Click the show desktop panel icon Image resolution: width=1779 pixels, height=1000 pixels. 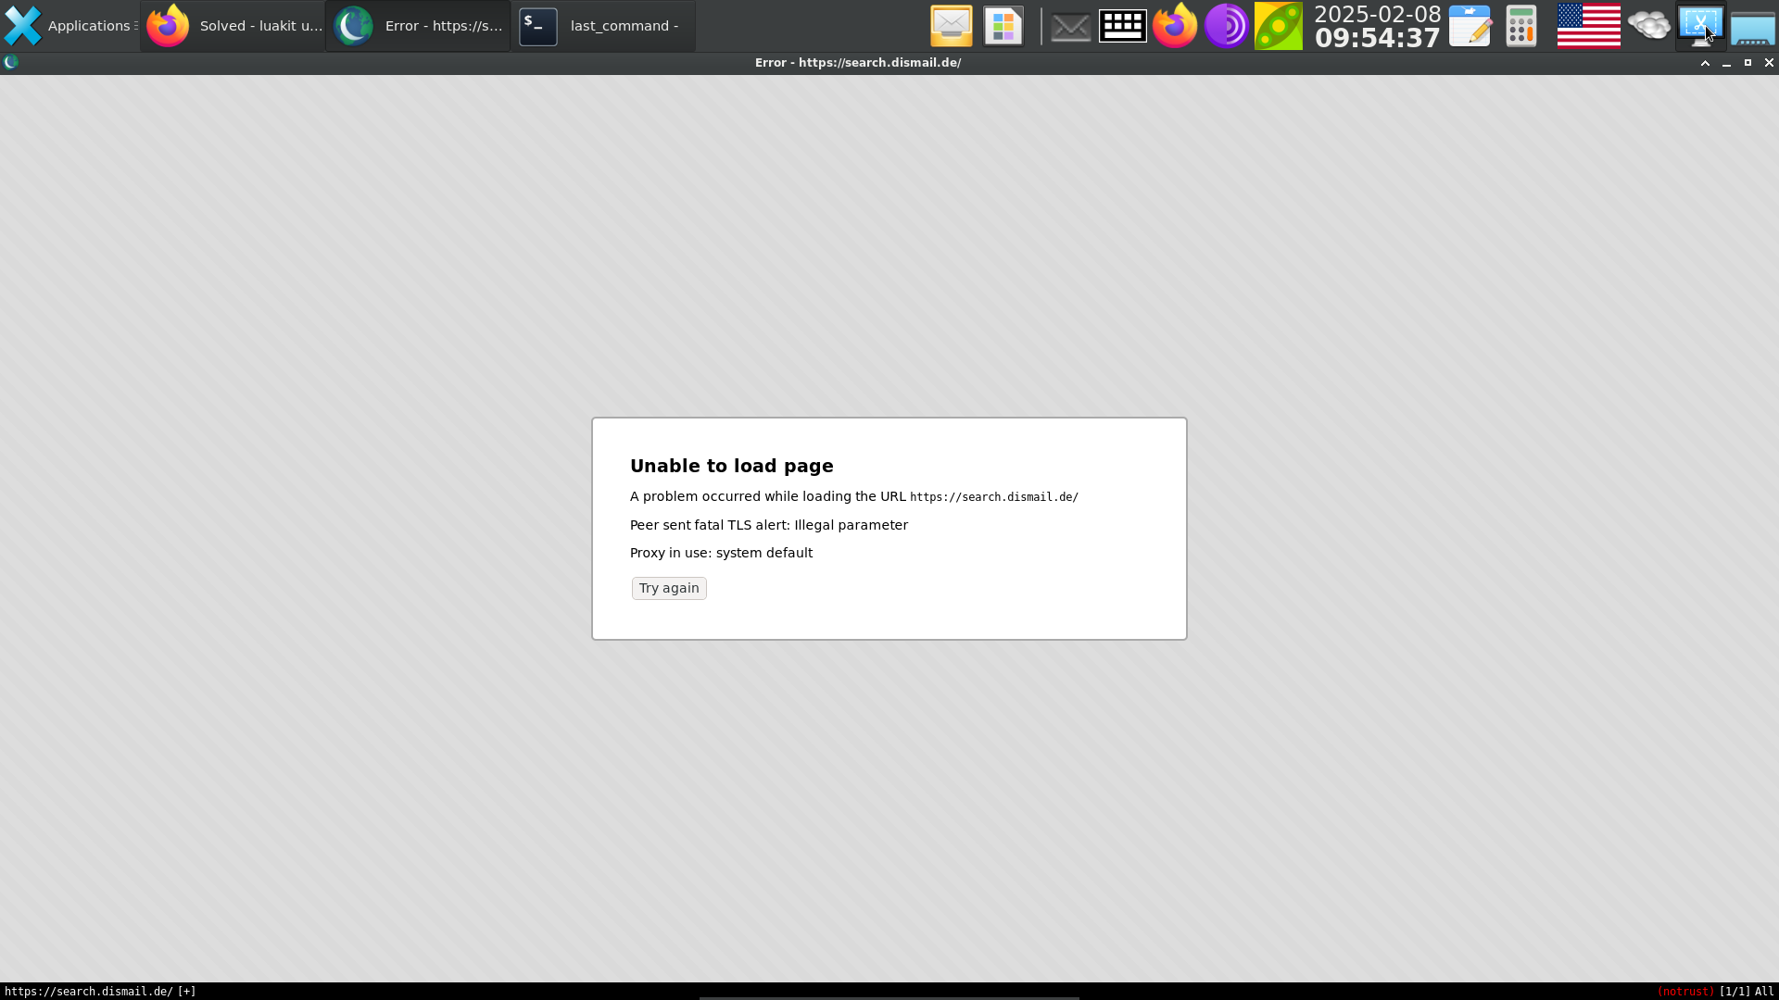coord(1752,26)
